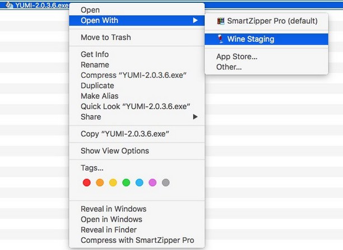
Task: Select Compress with SmartZipper Pro
Action: [x=137, y=240]
